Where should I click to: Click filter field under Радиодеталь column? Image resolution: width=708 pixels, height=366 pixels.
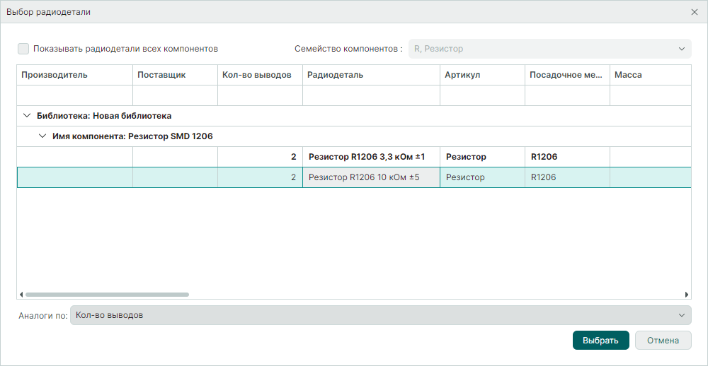371,95
